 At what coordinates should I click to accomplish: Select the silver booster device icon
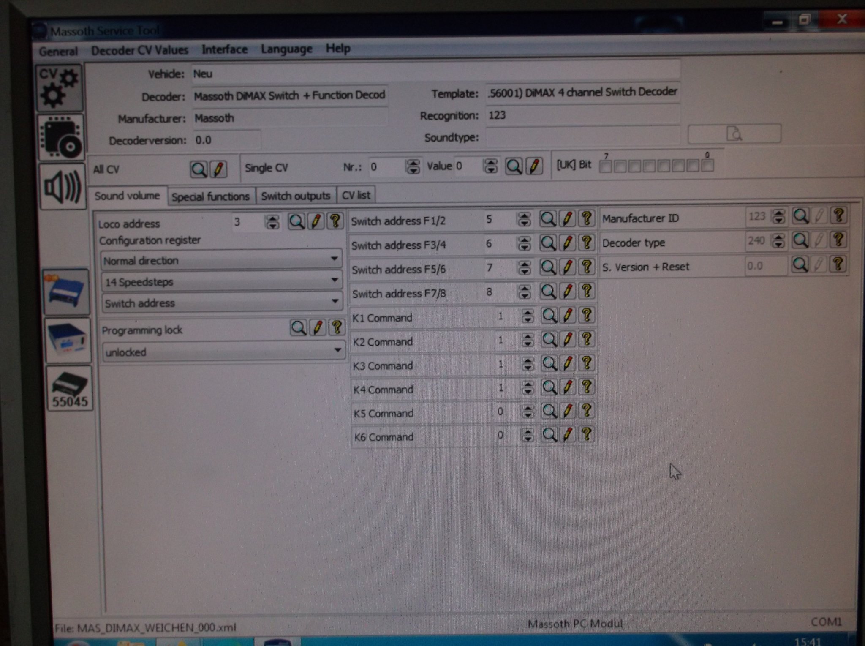coord(68,340)
